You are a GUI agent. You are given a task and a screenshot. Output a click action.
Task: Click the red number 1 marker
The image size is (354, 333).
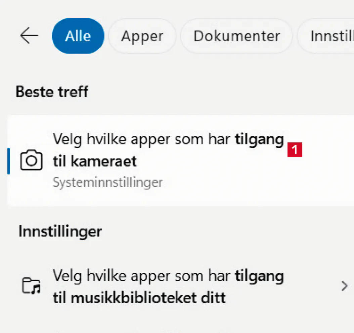pyautogui.click(x=295, y=150)
